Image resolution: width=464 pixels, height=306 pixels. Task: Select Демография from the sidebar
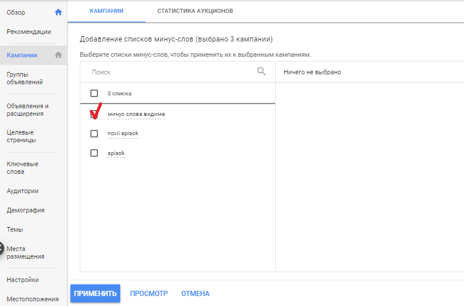pos(25,210)
